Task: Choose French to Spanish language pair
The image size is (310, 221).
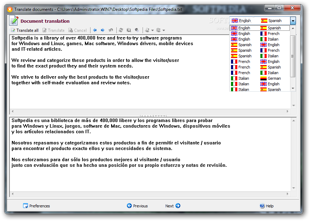Action: [x=260, y=67]
